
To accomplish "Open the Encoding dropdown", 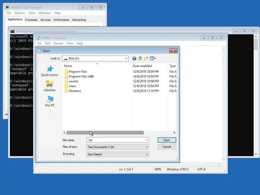I will 118,154.
